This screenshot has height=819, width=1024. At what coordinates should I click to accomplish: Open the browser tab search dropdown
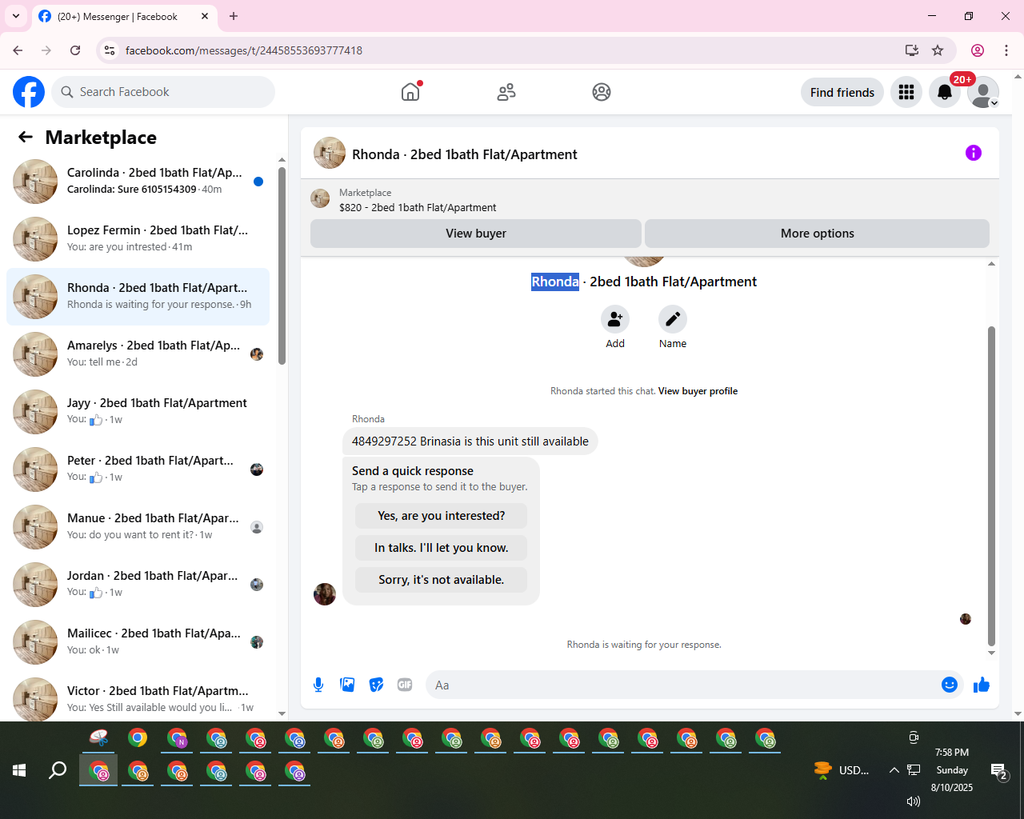16,16
